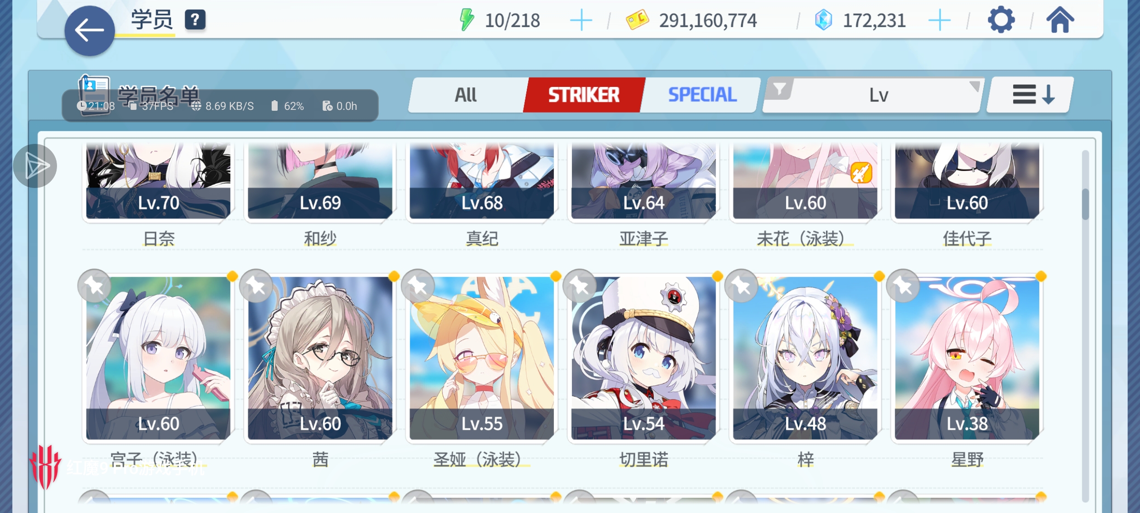This screenshot has width=1140, height=513.
Task: Select the STRIKER tab
Action: coord(584,95)
